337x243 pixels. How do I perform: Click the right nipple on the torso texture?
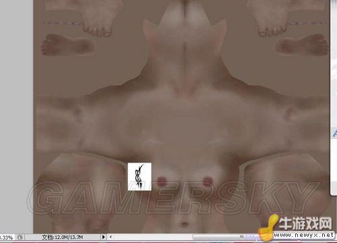click(208, 182)
